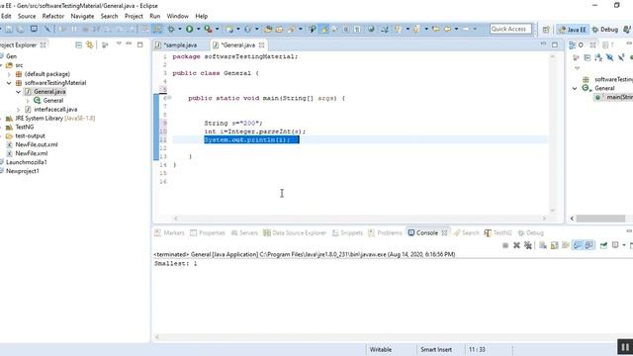Image resolution: width=633 pixels, height=356 pixels.
Task: Expand the (default package) node
Action: tap(9, 74)
